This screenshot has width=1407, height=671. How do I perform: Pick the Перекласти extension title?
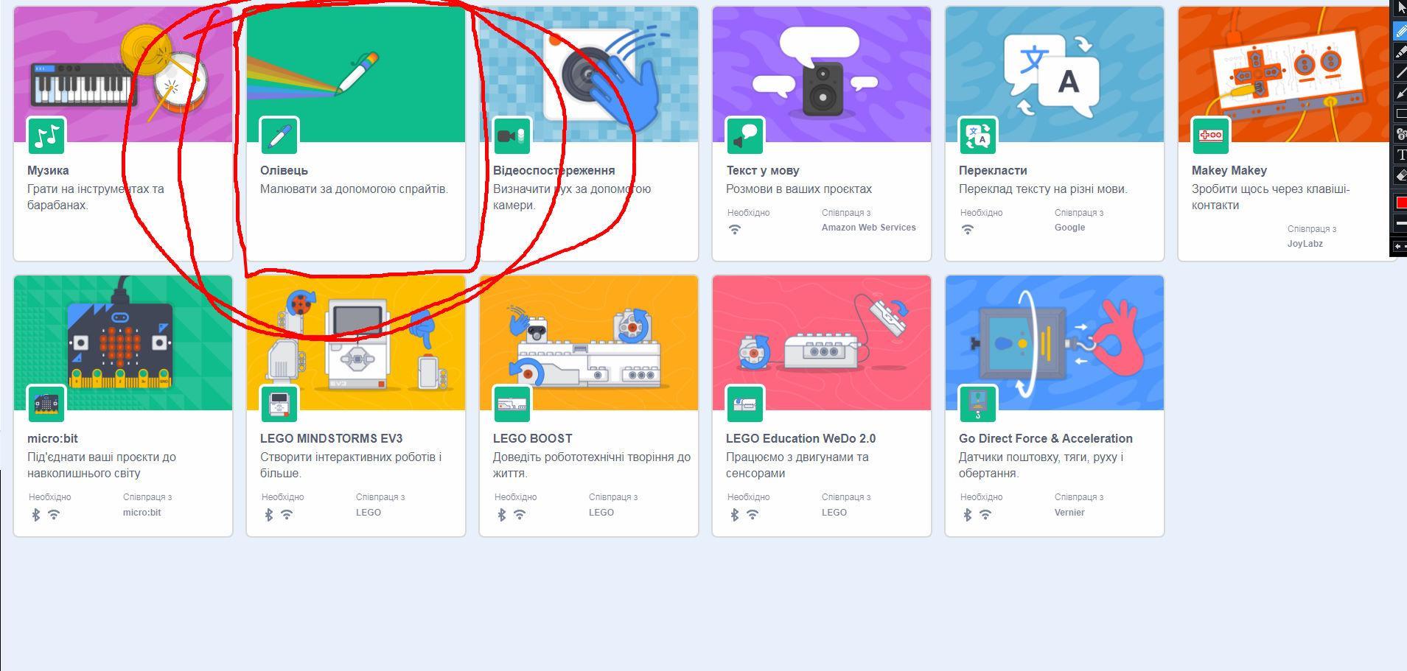click(x=993, y=170)
